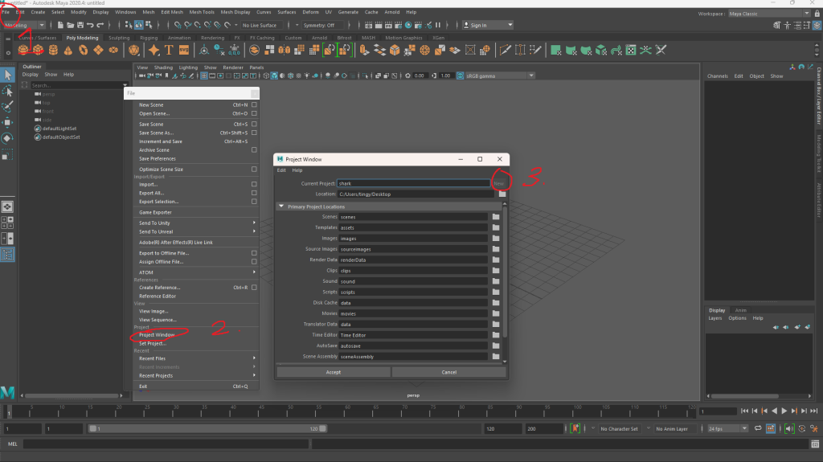
Task: Open the Modeling menu set dropdown
Action: point(23,25)
